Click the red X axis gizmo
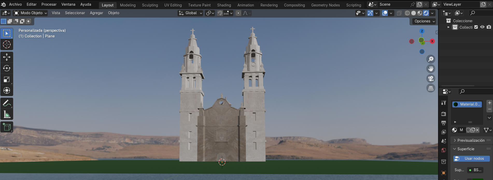This screenshot has height=180, width=493. 432,41
